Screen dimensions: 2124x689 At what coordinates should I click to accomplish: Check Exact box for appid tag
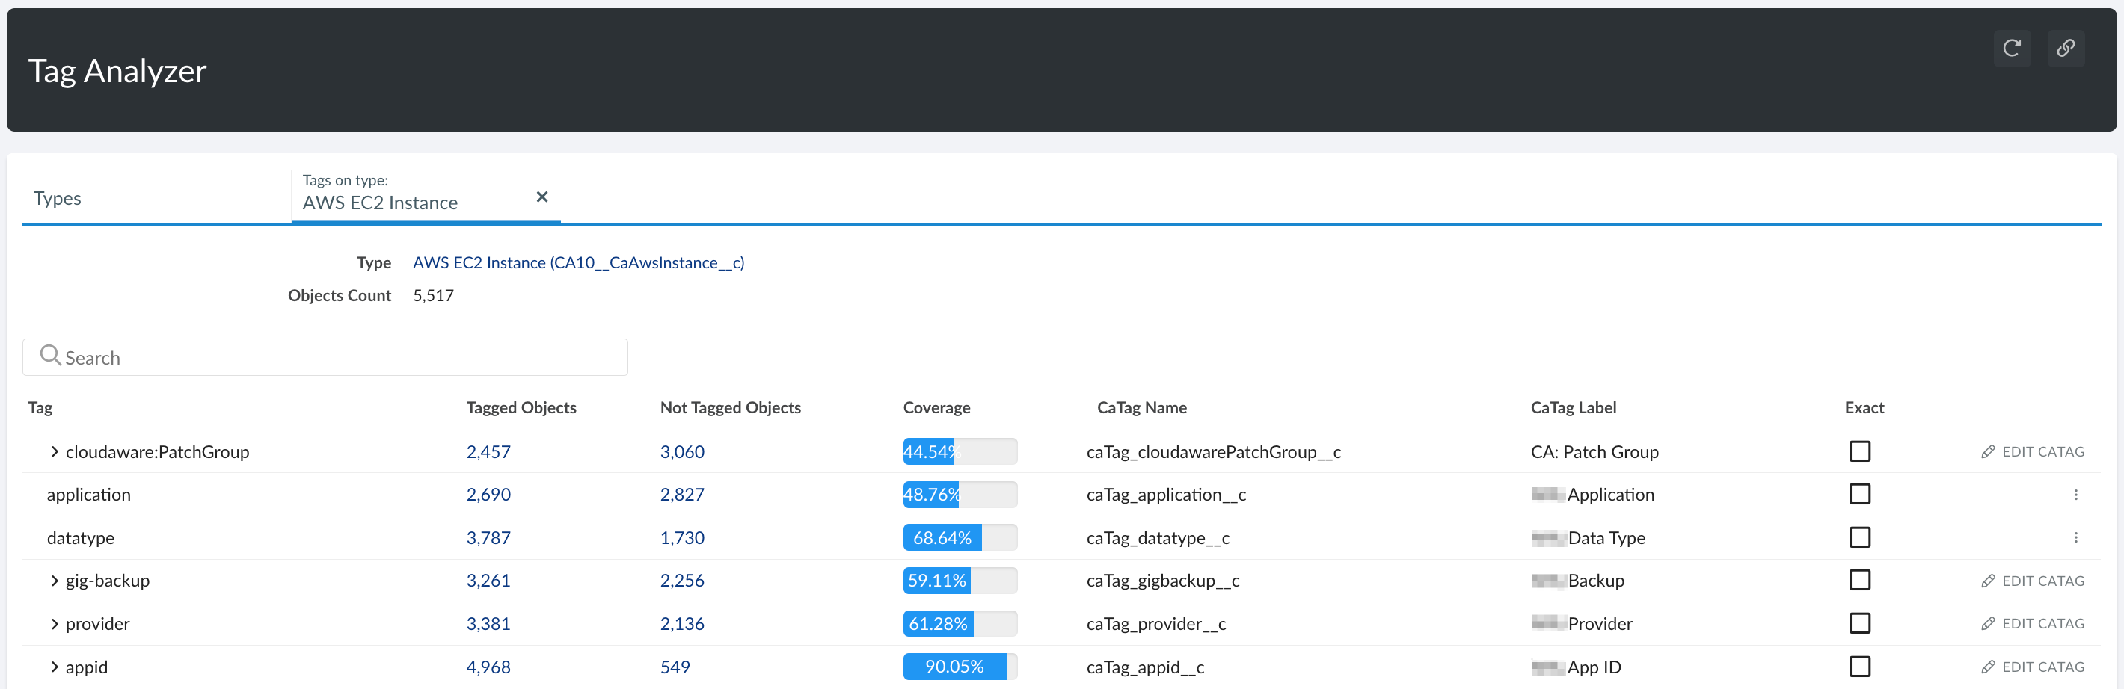click(1859, 667)
